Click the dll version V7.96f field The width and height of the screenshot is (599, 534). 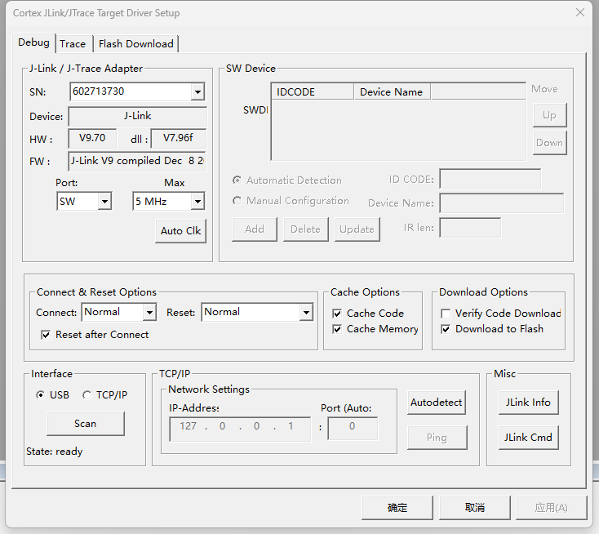click(179, 138)
